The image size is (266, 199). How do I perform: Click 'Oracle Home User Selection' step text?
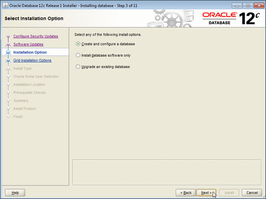coord(36,77)
